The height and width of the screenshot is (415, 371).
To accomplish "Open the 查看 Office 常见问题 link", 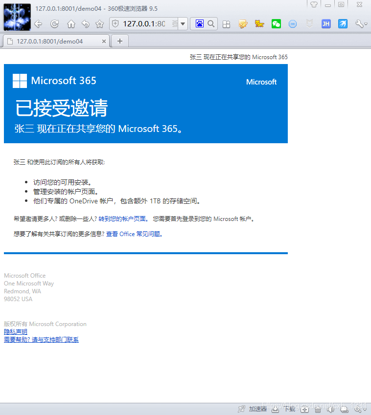I will (x=134, y=234).
